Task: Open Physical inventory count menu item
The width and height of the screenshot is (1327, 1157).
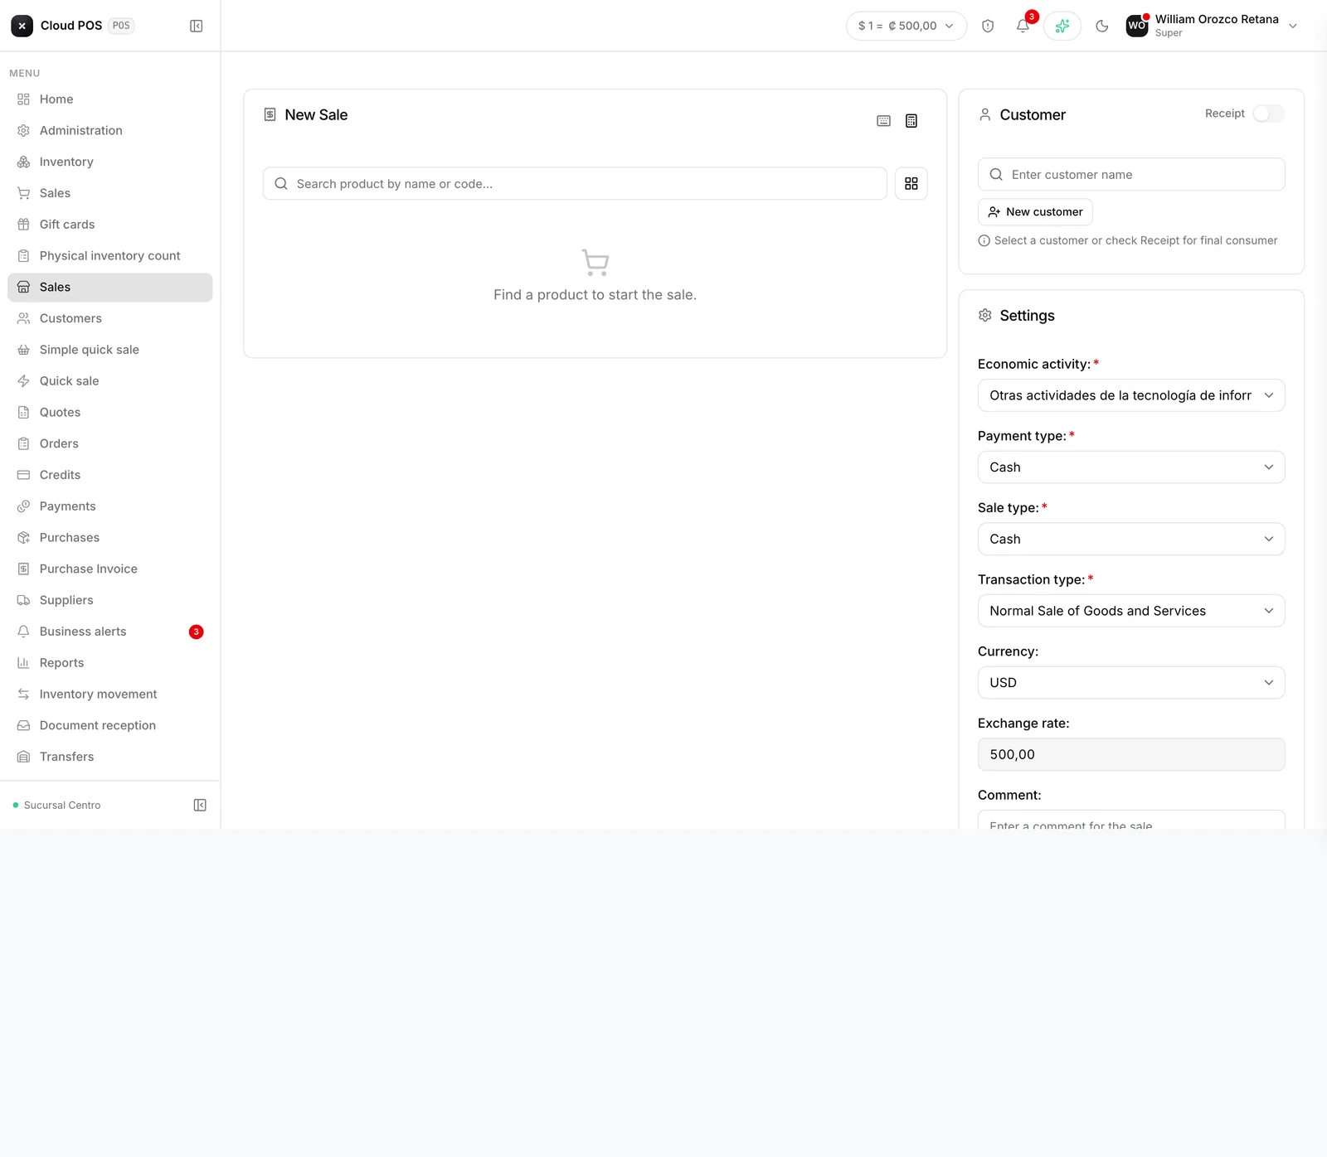Action: (x=110, y=256)
